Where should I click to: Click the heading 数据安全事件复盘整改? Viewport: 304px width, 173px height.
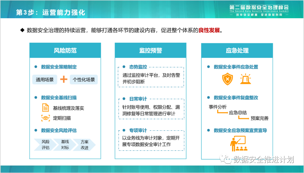tap(236, 98)
